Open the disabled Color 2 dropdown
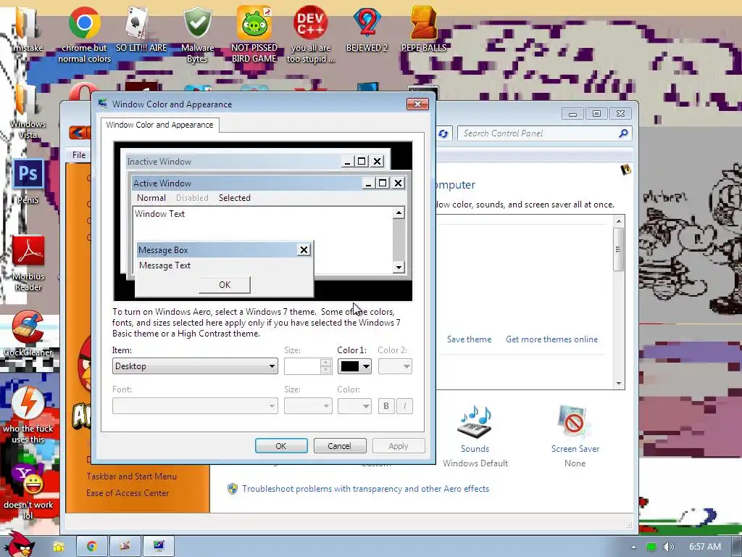 coord(395,366)
